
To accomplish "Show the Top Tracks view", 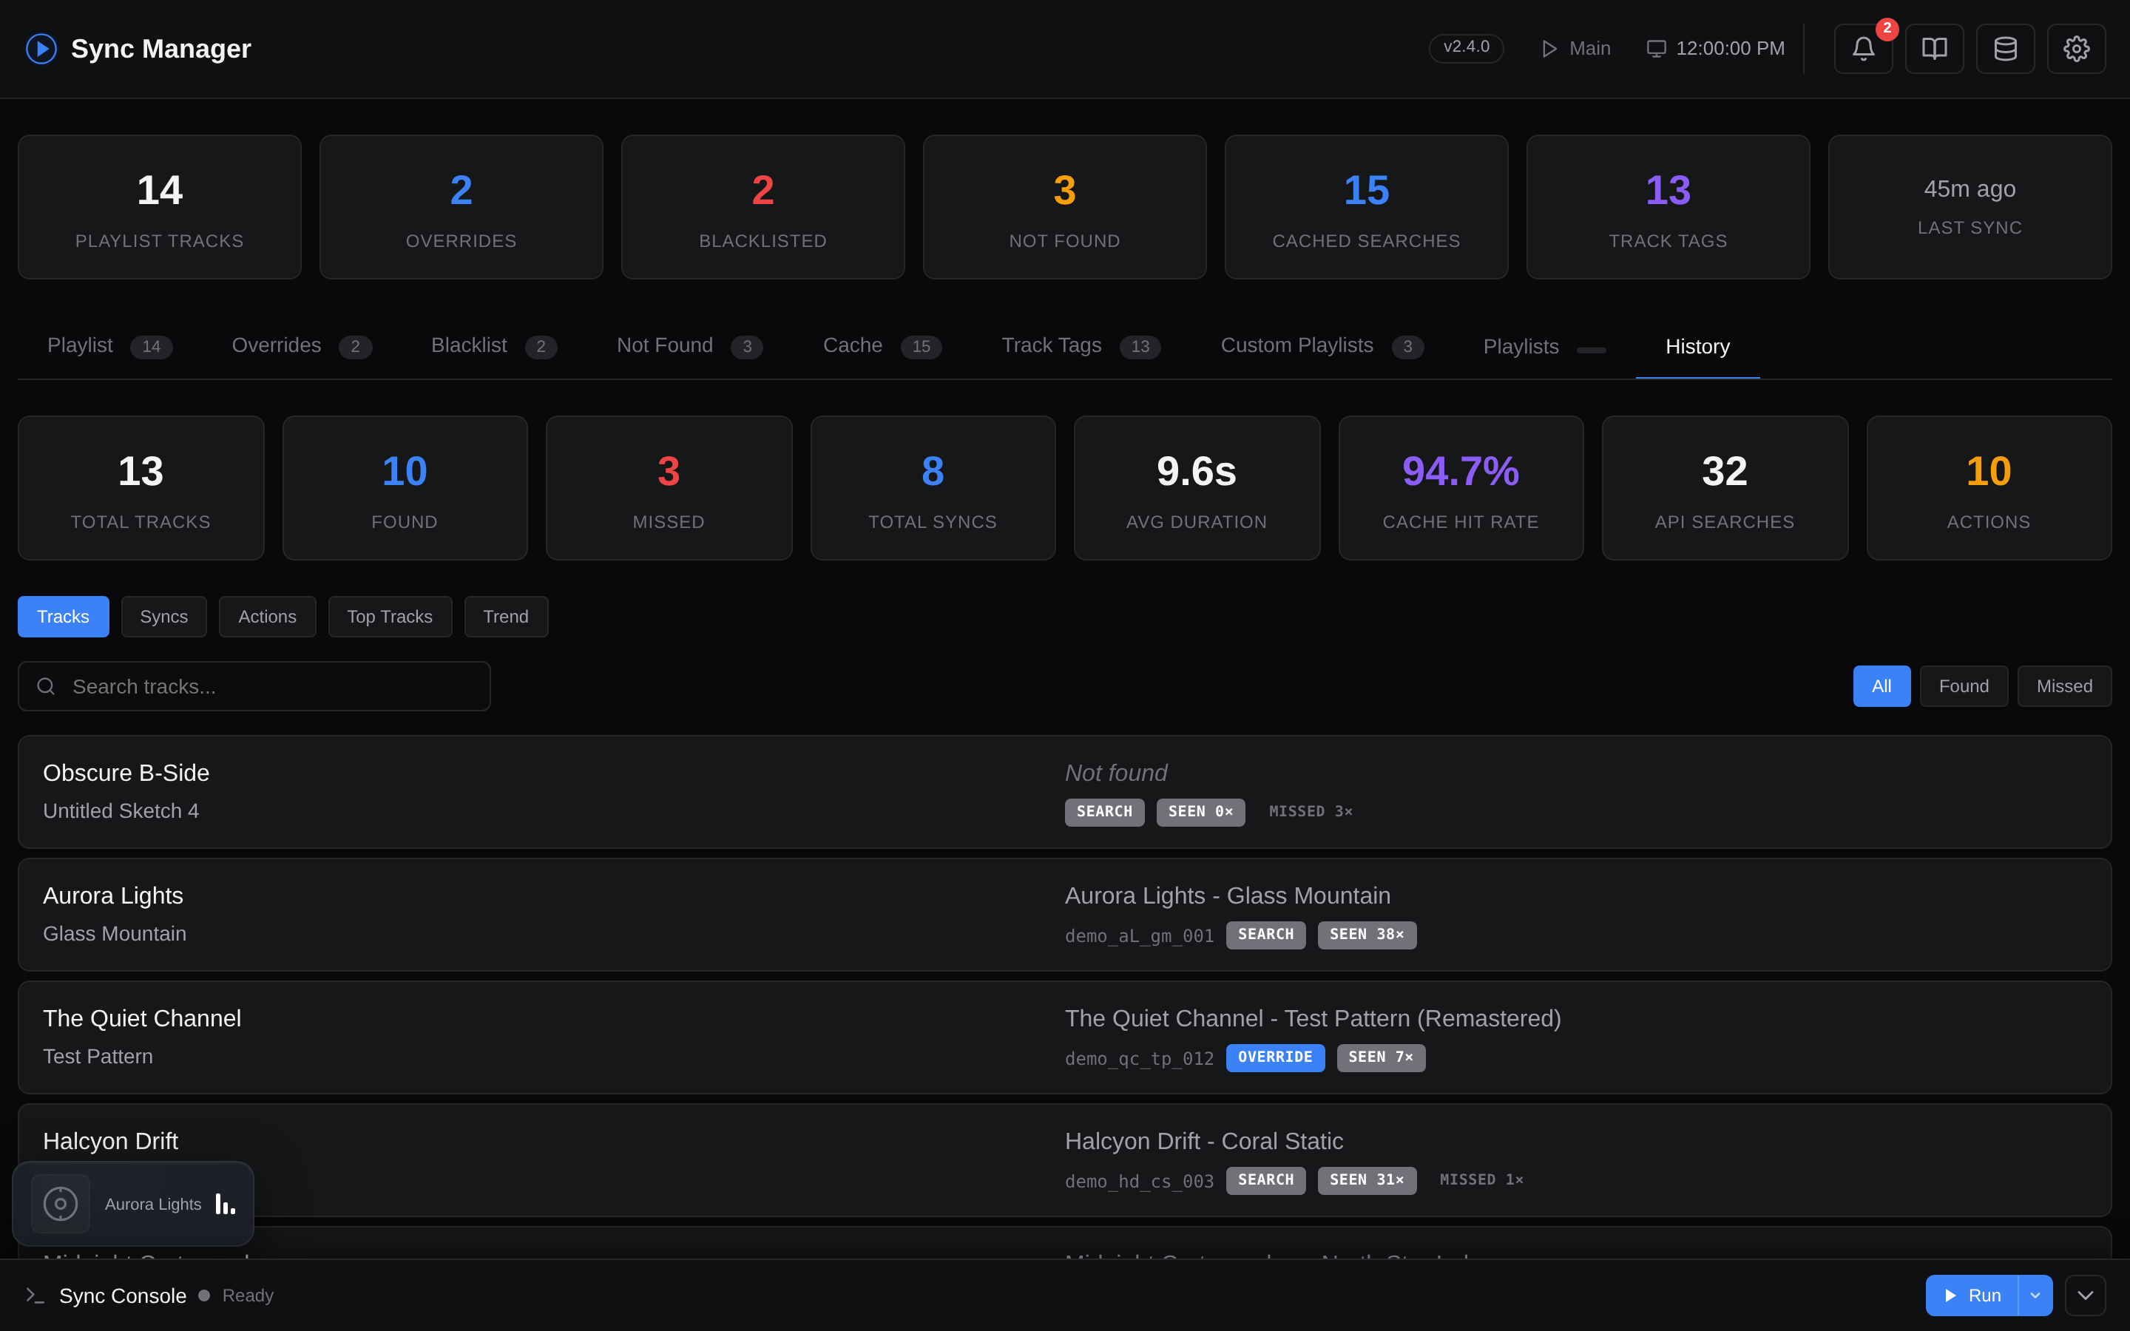I will click(x=389, y=616).
